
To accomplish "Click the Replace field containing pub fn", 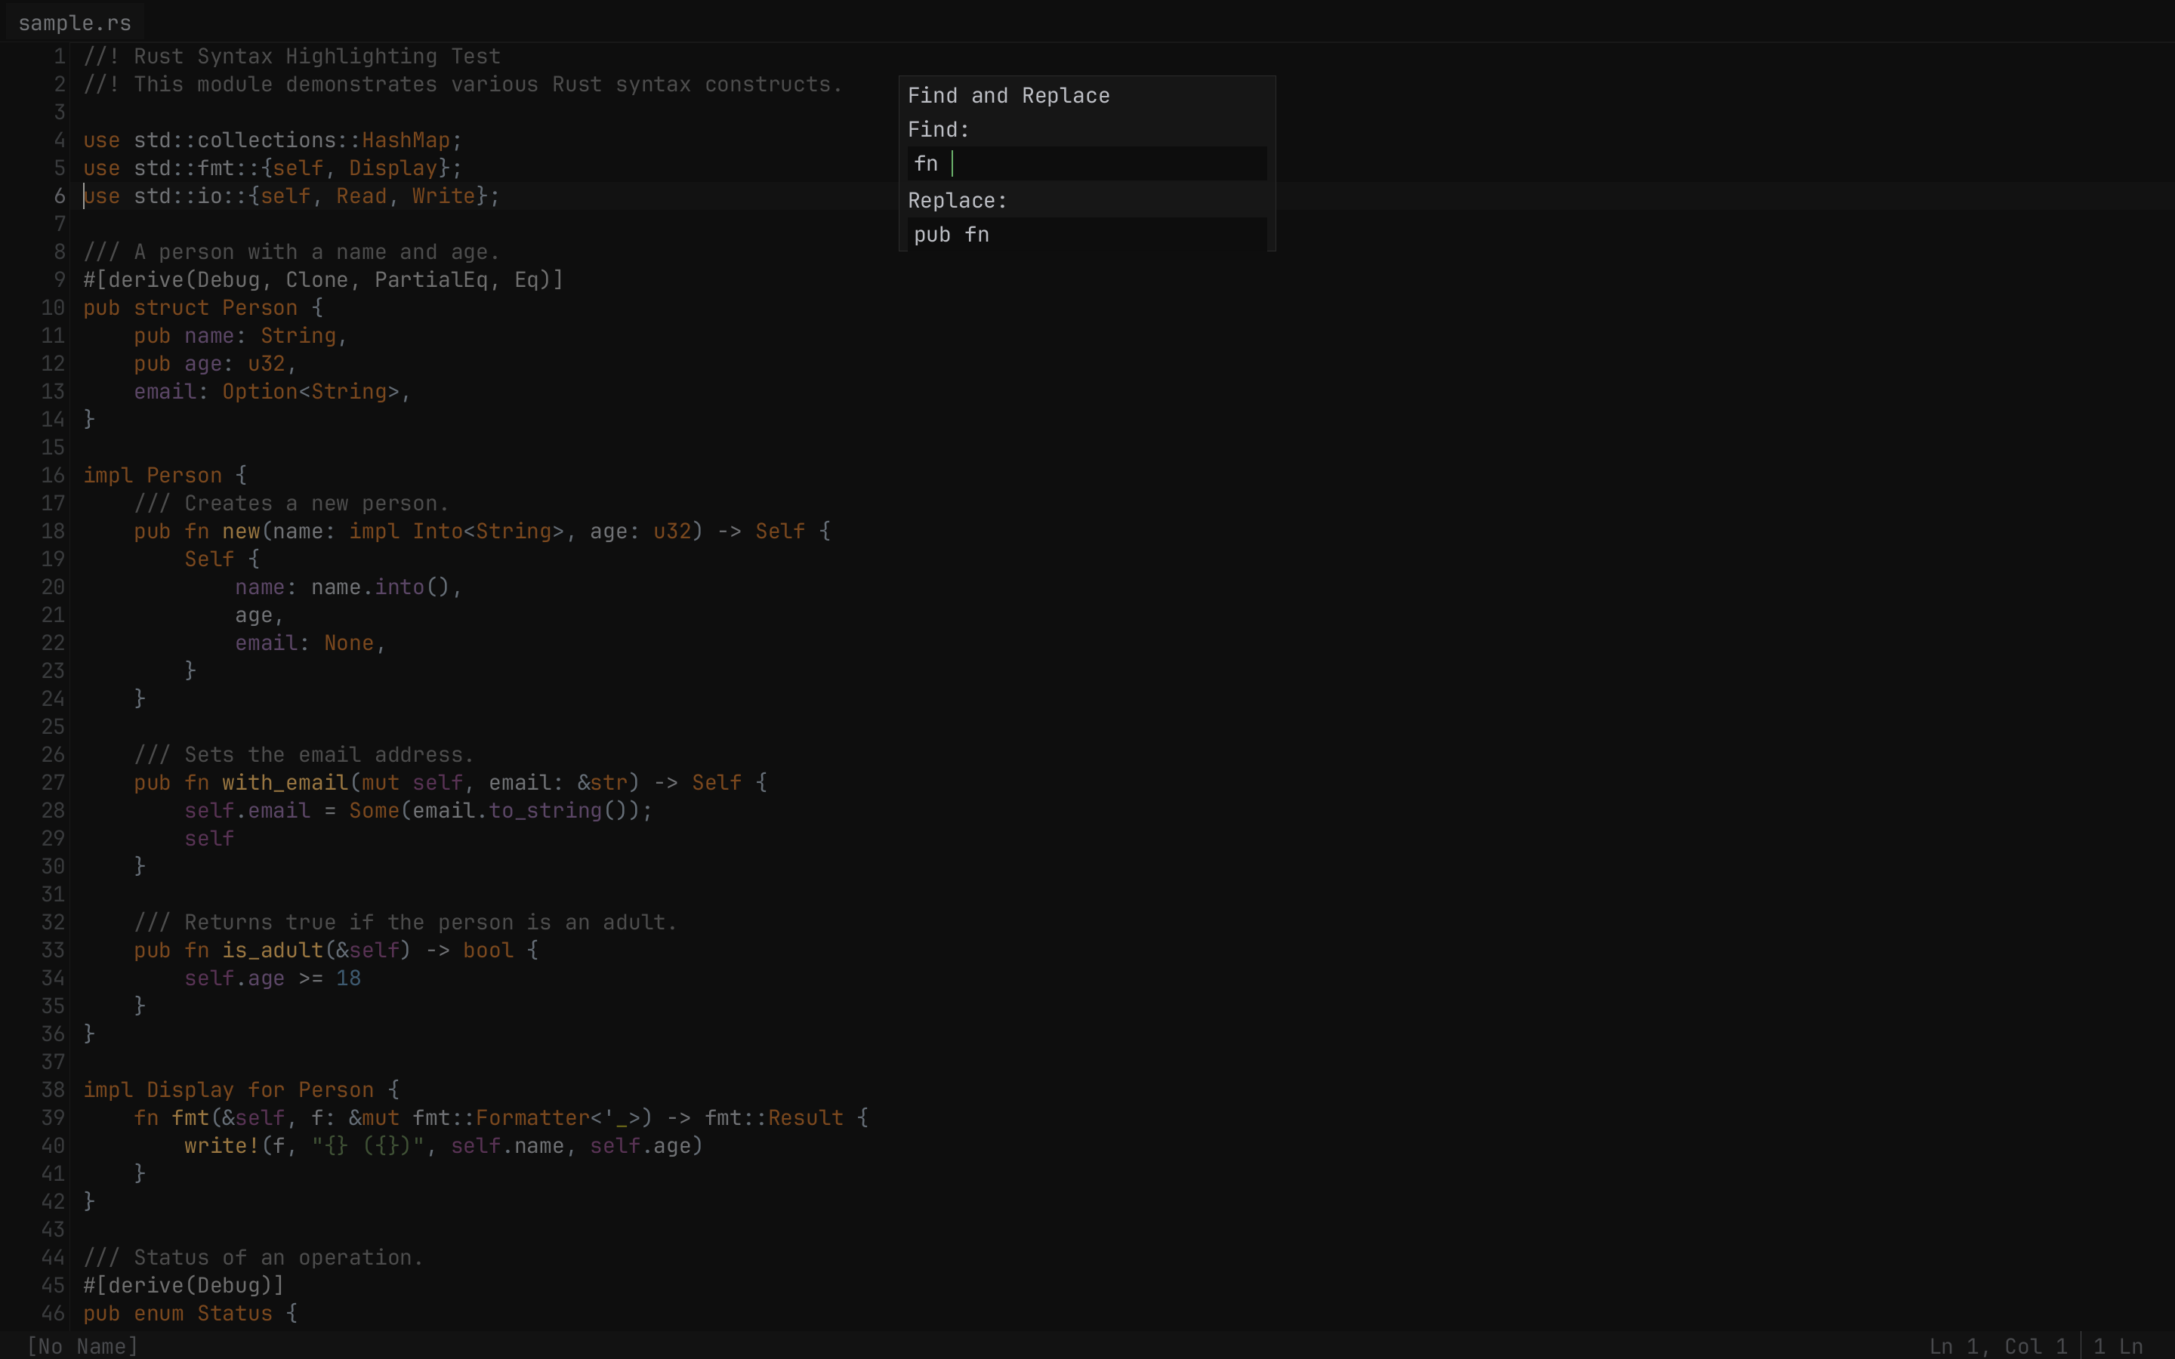I will (1086, 235).
